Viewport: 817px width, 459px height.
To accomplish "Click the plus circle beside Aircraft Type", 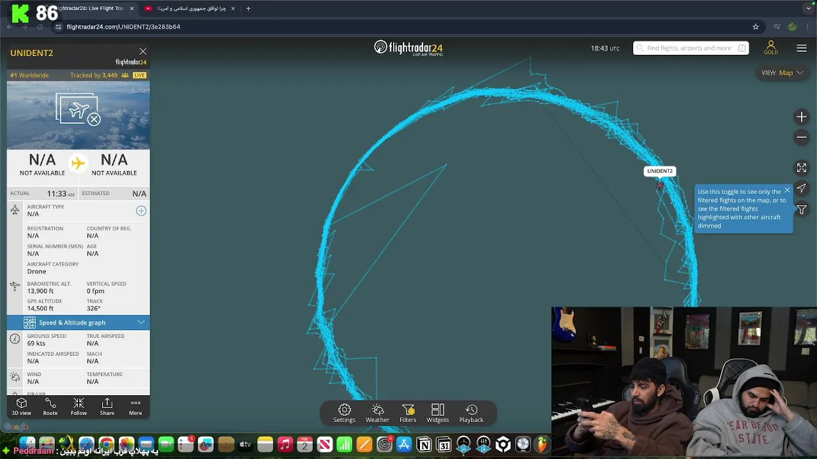I will click(x=141, y=211).
